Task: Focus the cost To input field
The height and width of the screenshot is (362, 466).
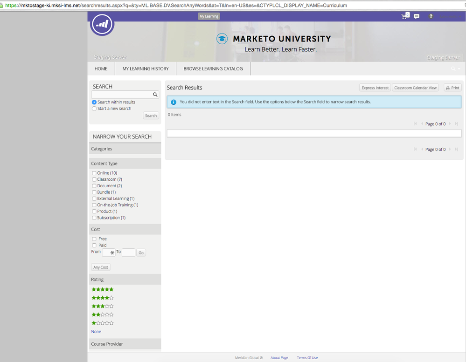Action: click(x=128, y=253)
